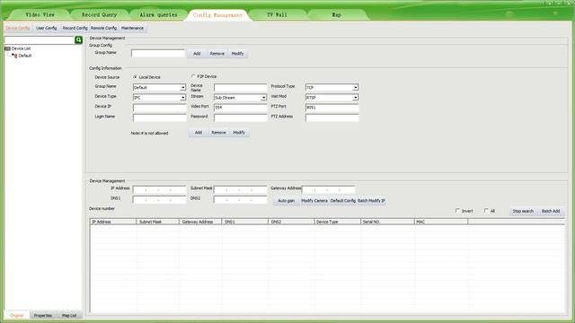Switch to Map List tab at bottom left
Viewport: 575px width, 323px height.
pos(69,315)
